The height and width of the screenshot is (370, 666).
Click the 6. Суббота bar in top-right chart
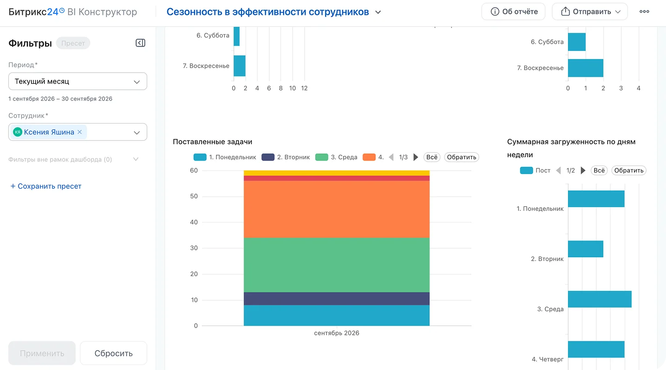tap(577, 42)
